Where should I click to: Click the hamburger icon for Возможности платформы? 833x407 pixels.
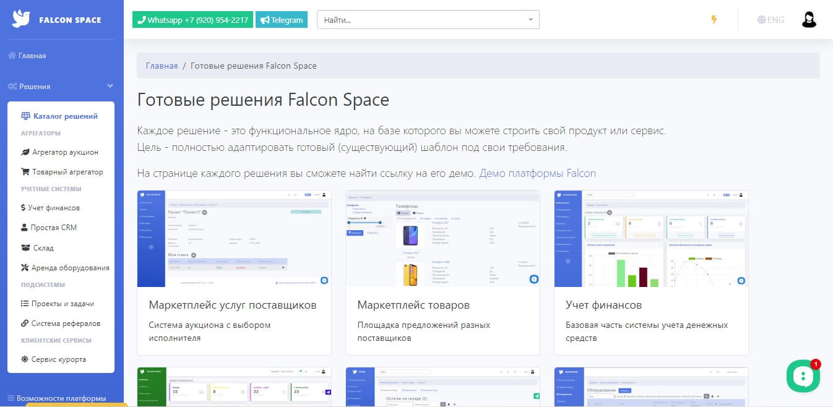[x=11, y=398]
